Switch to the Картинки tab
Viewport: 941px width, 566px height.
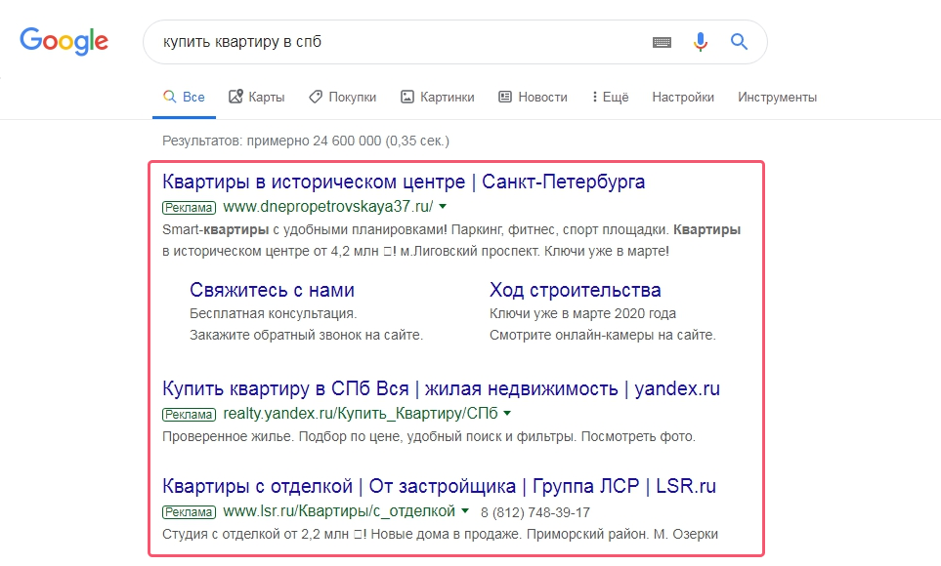pos(438,98)
